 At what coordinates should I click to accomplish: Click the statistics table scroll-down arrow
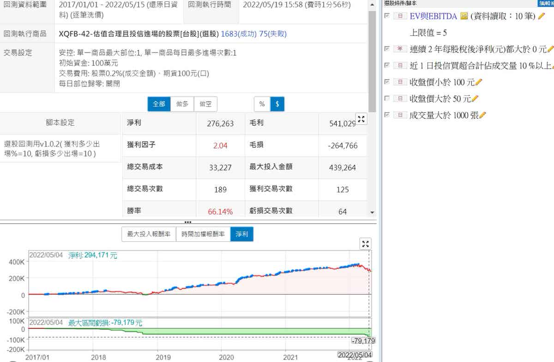(372, 212)
